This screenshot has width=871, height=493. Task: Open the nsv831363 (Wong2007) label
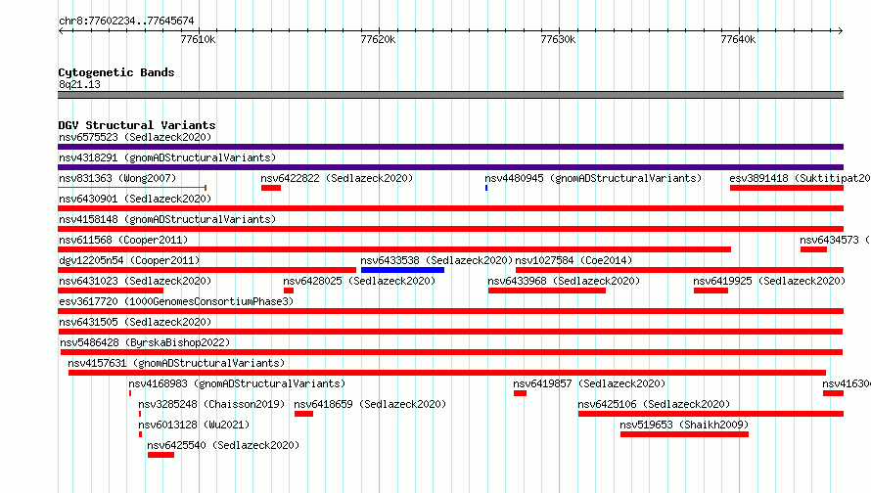pyautogui.click(x=117, y=178)
